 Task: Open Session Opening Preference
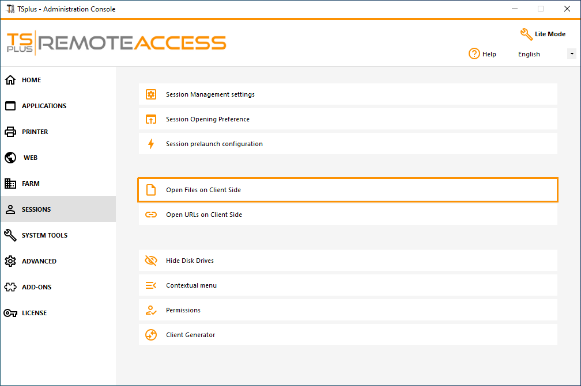207,119
